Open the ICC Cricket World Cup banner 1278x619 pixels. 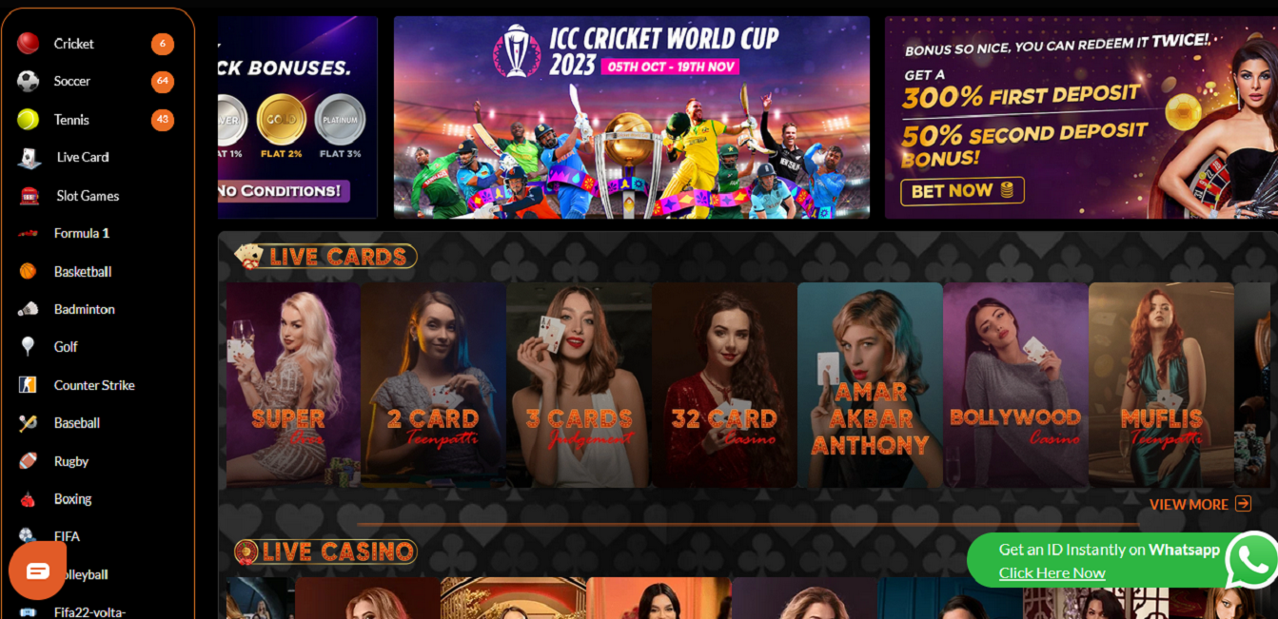coord(632,117)
